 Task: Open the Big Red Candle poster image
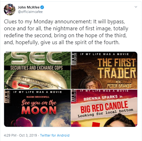coord(104,108)
